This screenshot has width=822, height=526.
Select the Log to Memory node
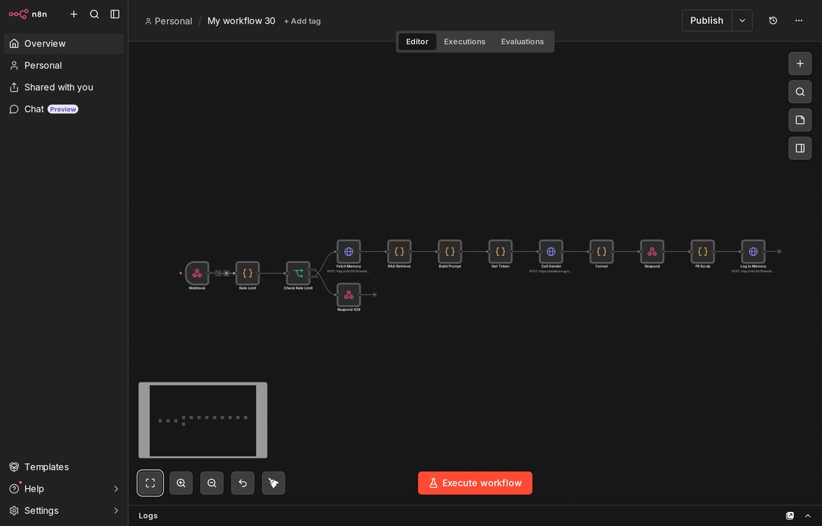click(753, 251)
